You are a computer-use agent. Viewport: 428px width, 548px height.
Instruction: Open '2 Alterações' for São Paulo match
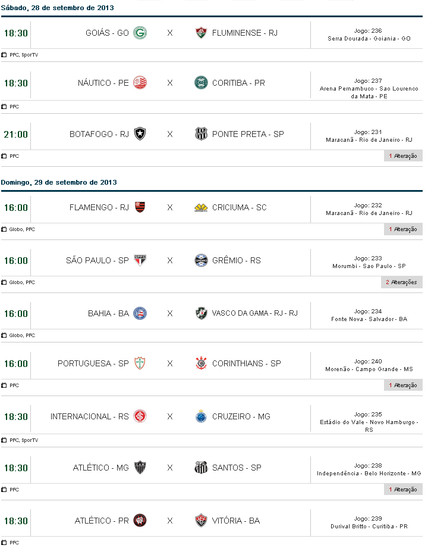(x=401, y=282)
